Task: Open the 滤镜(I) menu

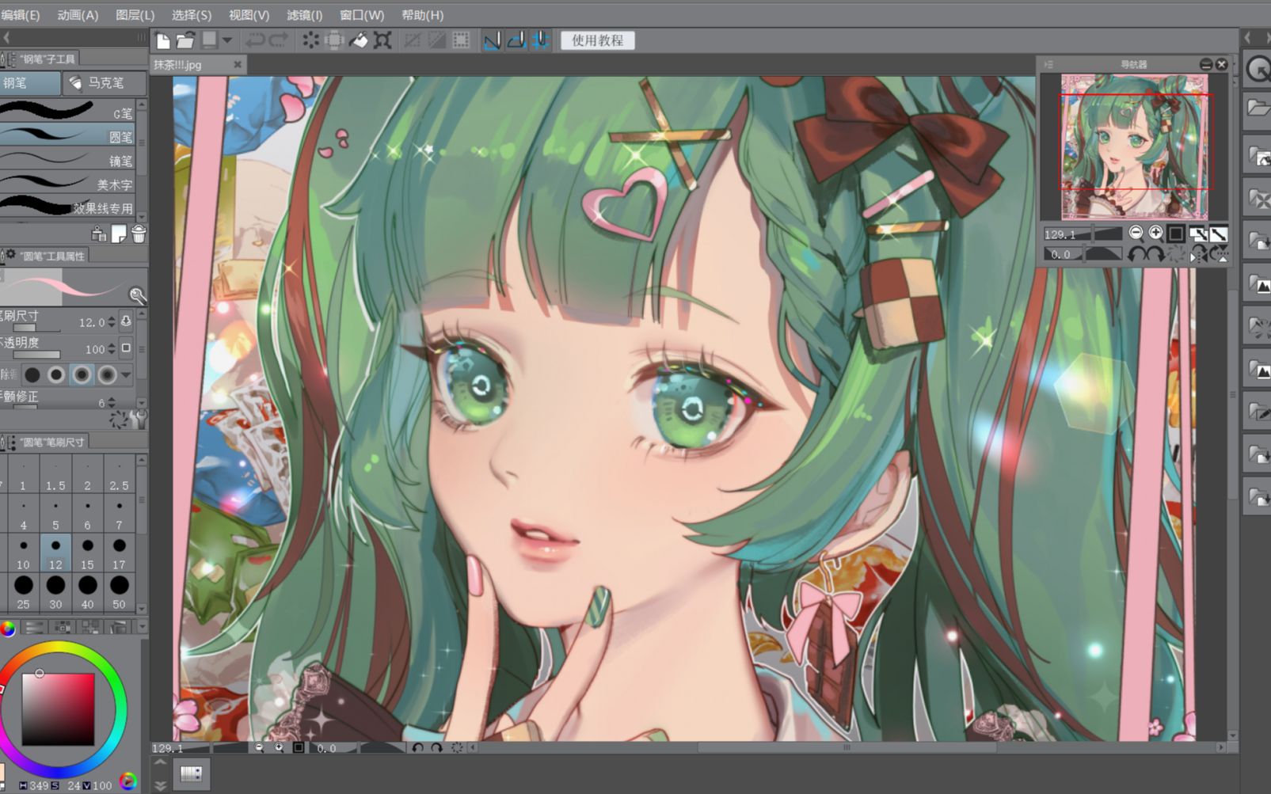Action: click(x=305, y=15)
